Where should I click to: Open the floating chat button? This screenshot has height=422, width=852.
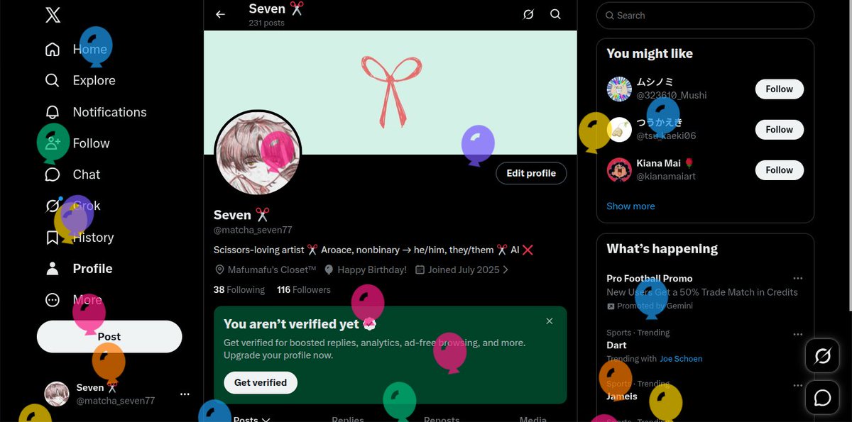(822, 398)
